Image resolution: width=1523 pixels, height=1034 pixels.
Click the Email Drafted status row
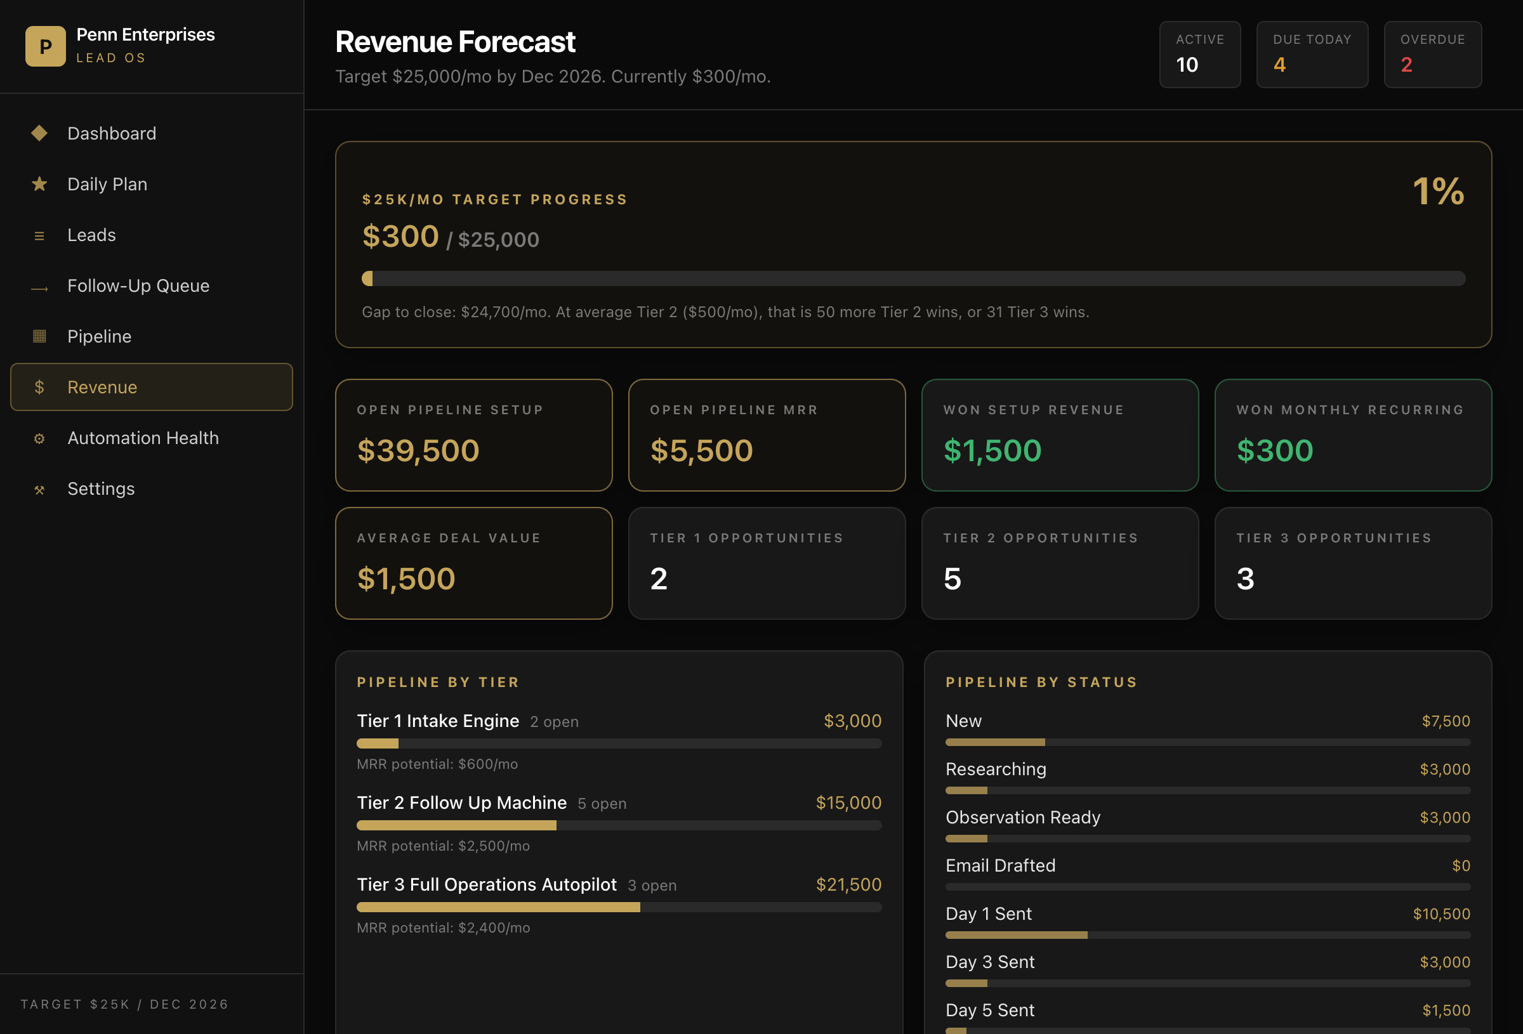coord(1208,873)
